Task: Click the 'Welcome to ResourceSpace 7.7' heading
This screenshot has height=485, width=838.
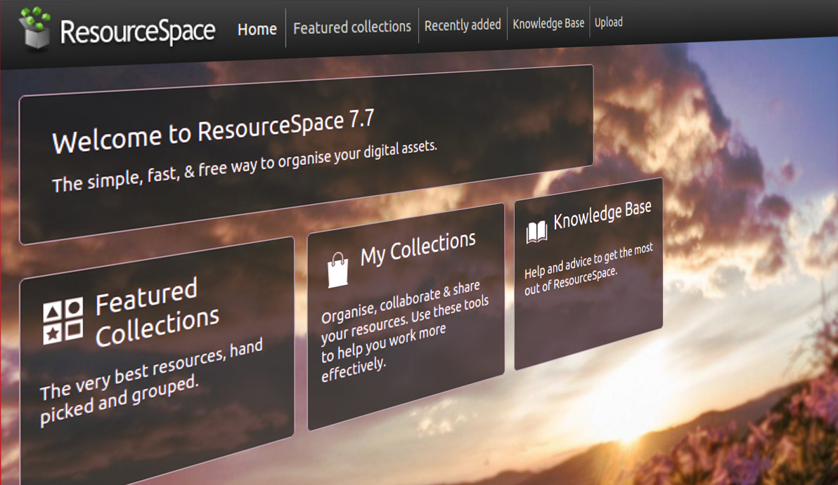Action: click(x=213, y=131)
